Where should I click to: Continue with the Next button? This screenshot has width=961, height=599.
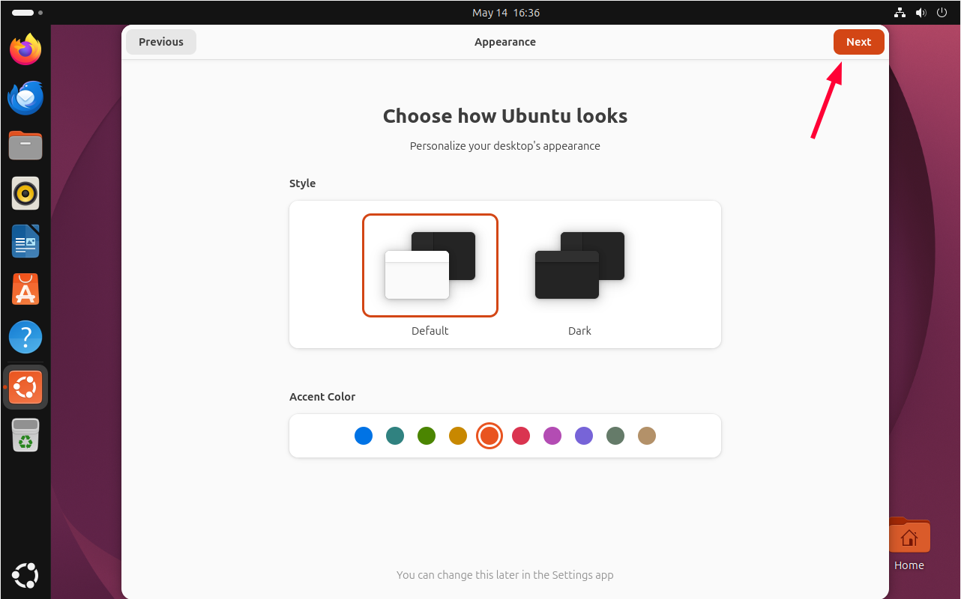859,42
